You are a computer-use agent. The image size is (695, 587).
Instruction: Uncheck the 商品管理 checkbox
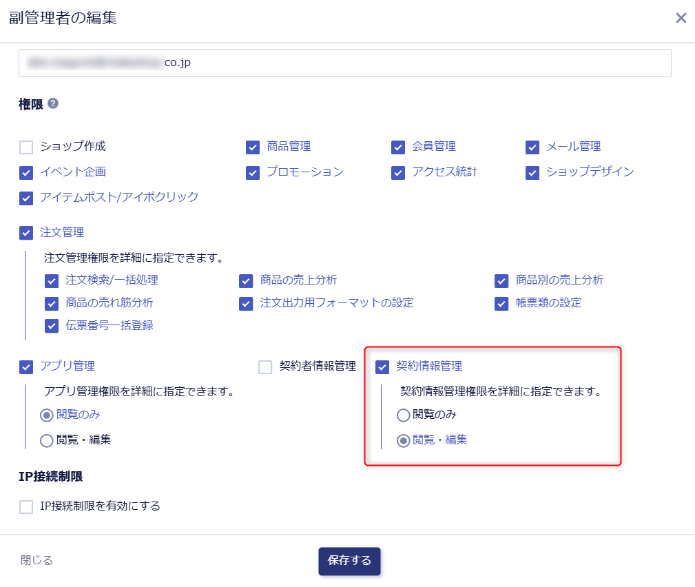pyautogui.click(x=253, y=147)
